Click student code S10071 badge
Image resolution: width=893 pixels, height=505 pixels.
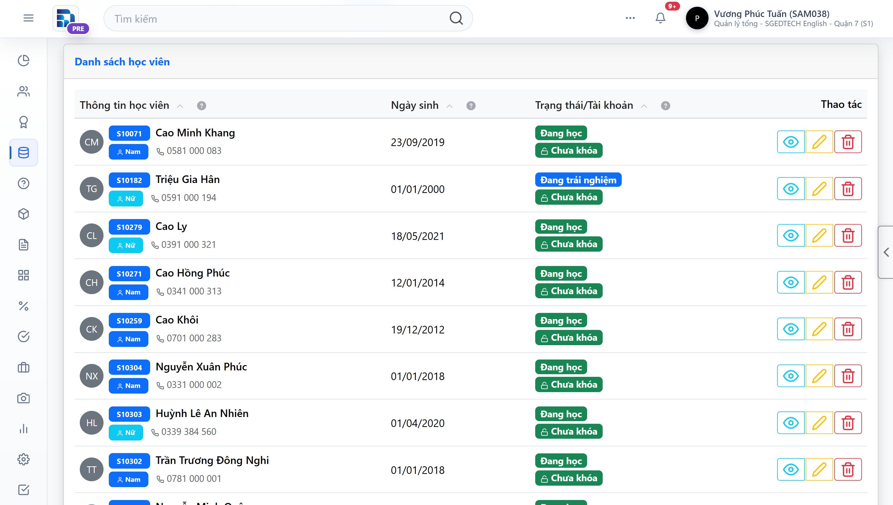click(129, 133)
